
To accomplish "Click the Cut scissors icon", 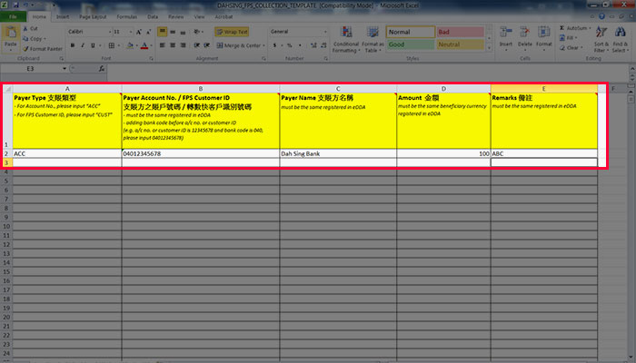I will [x=32, y=28].
